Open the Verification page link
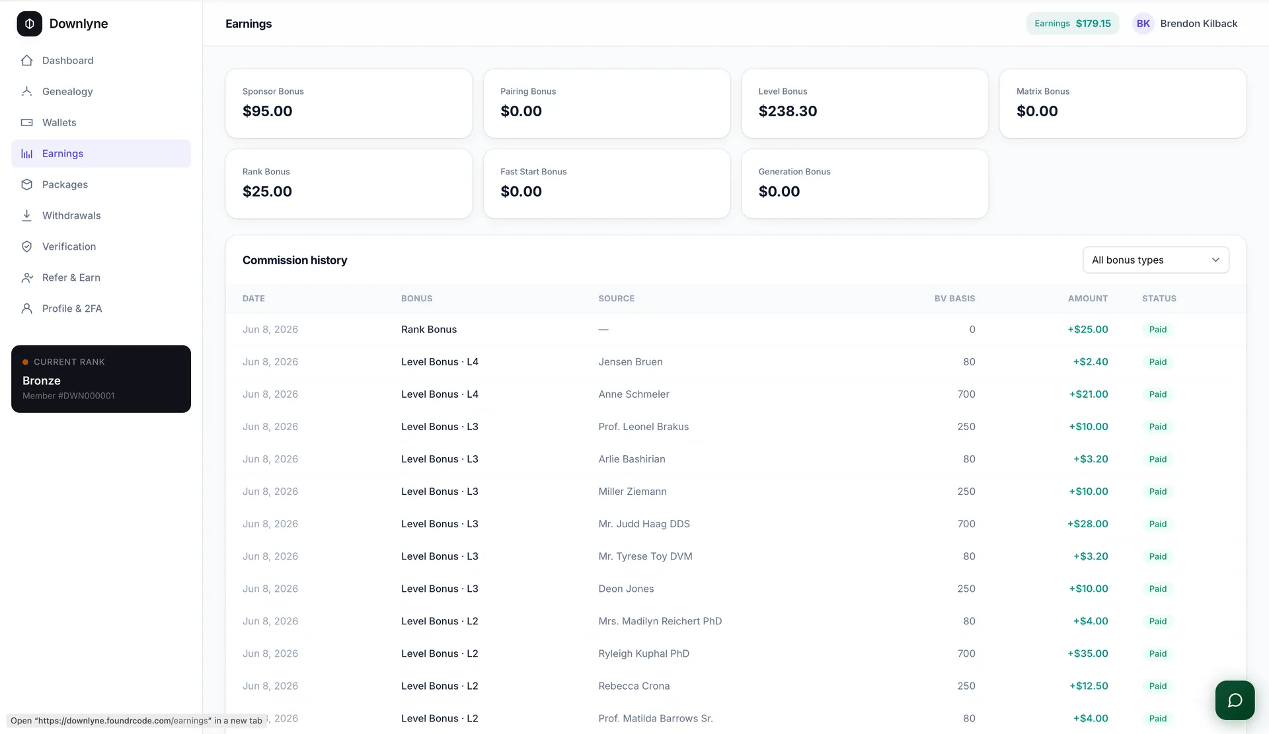Image resolution: width=1269 pixels, height=734 pixels. click(x=101, y=246)
